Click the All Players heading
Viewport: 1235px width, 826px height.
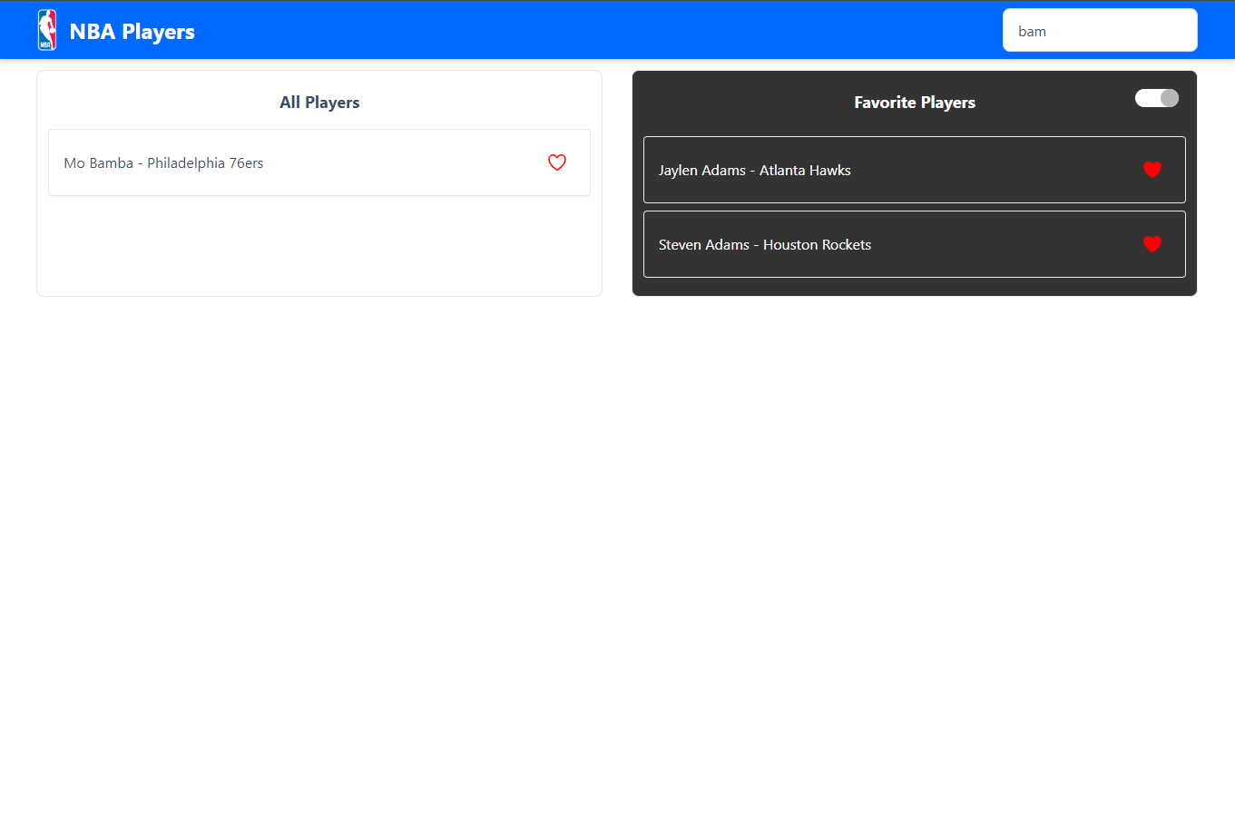(x=319, y=103)
